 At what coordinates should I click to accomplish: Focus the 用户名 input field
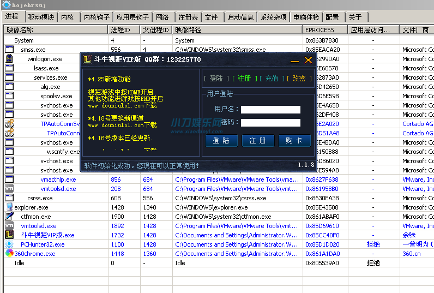pyautogui.click(x=270, y=109)
